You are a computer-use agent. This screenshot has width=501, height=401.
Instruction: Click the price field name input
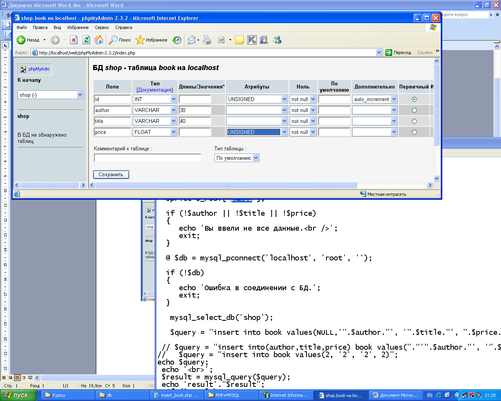(x=113, y=132)
